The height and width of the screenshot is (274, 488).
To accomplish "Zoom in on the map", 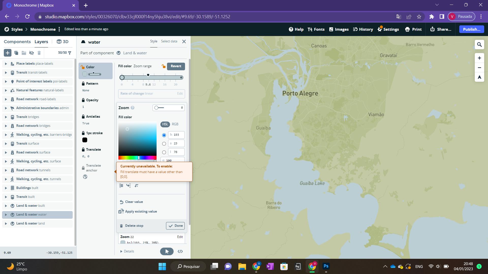I will [479, 58].
